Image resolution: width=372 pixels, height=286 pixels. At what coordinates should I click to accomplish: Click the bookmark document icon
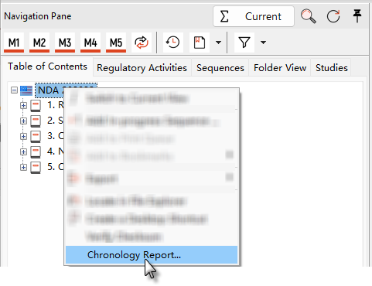[x=200, y=43]
